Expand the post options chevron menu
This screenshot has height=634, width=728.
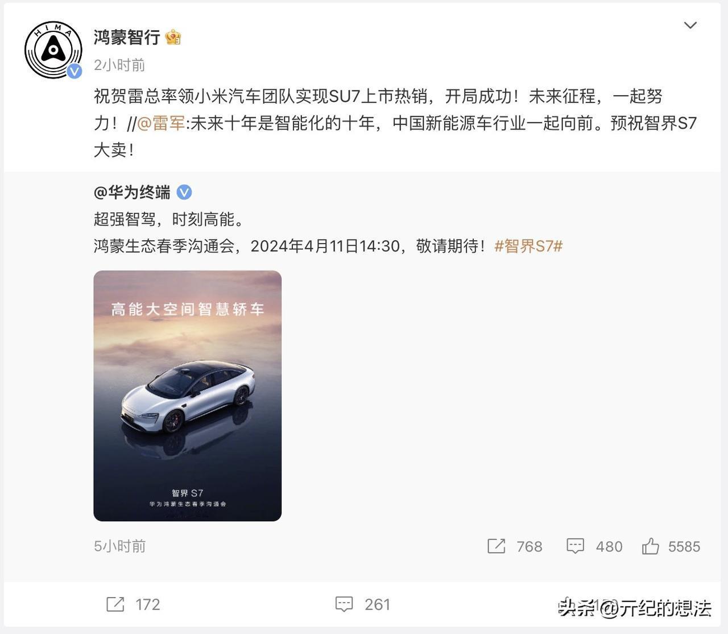690,26
